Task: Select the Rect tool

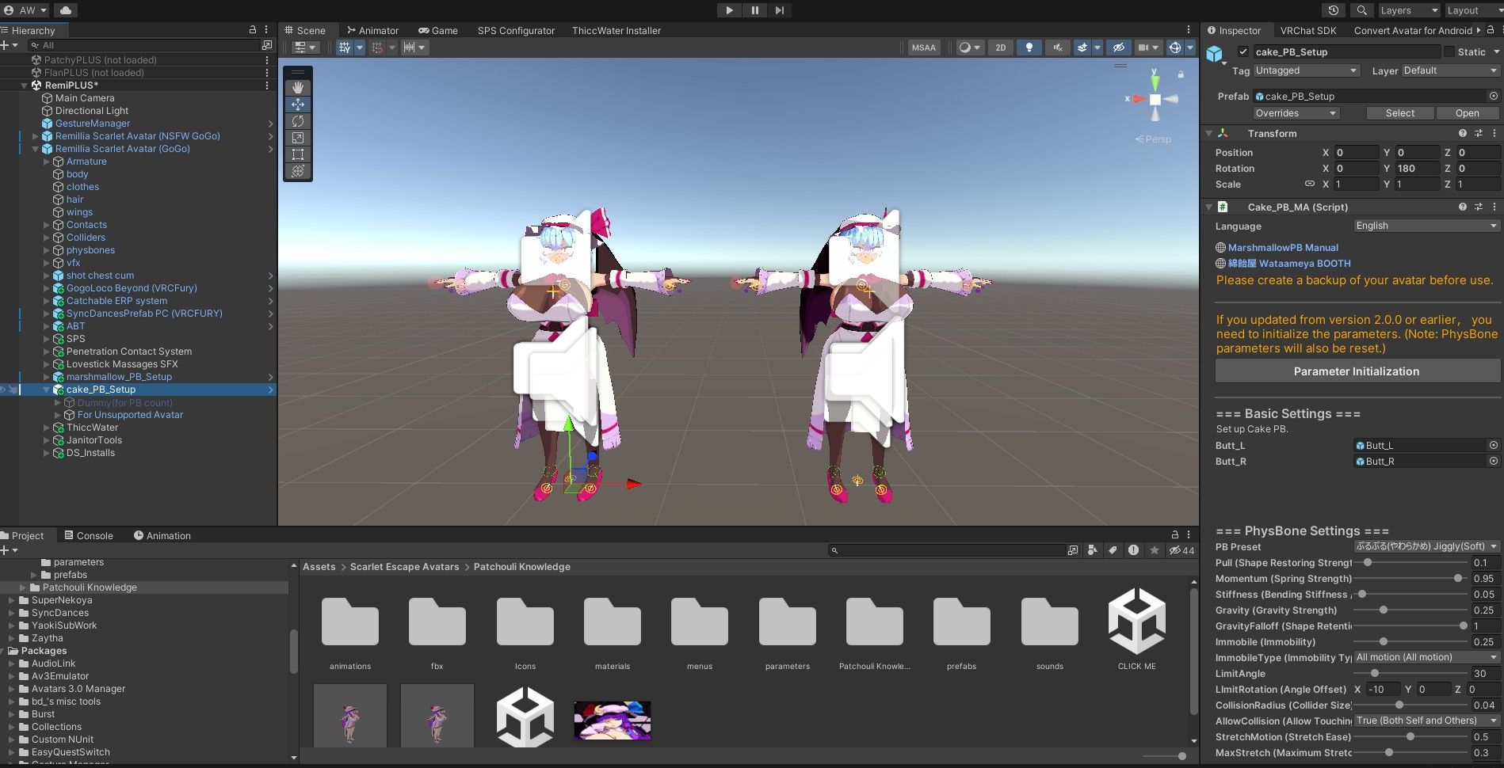Action: coord(298,154)
